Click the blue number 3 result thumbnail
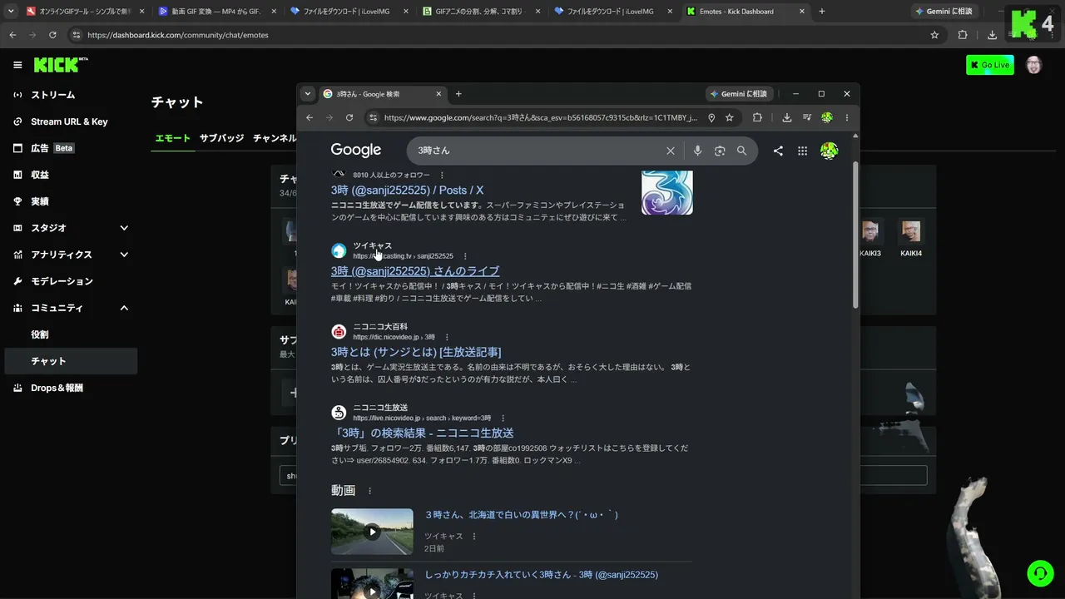This screenshot has height=599, width=1065. pos(667,192)
